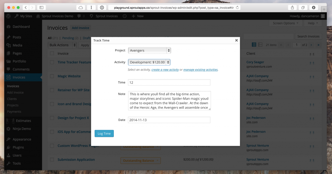Click the Apply bulk action button
This screenshot has height=174, width=332.
coord(85,45)
